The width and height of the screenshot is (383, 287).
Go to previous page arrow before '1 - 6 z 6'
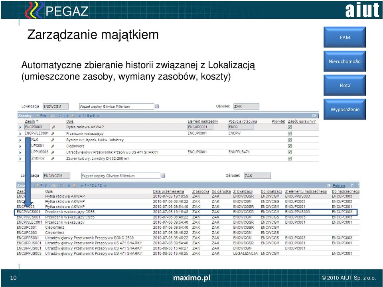point(79,116)
